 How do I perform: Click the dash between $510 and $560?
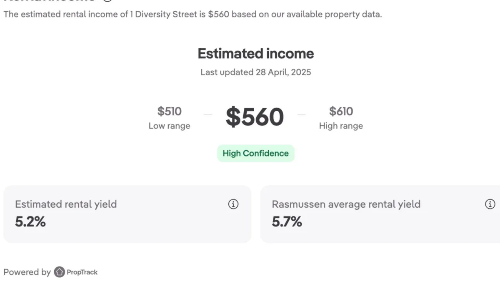point(208,115)
